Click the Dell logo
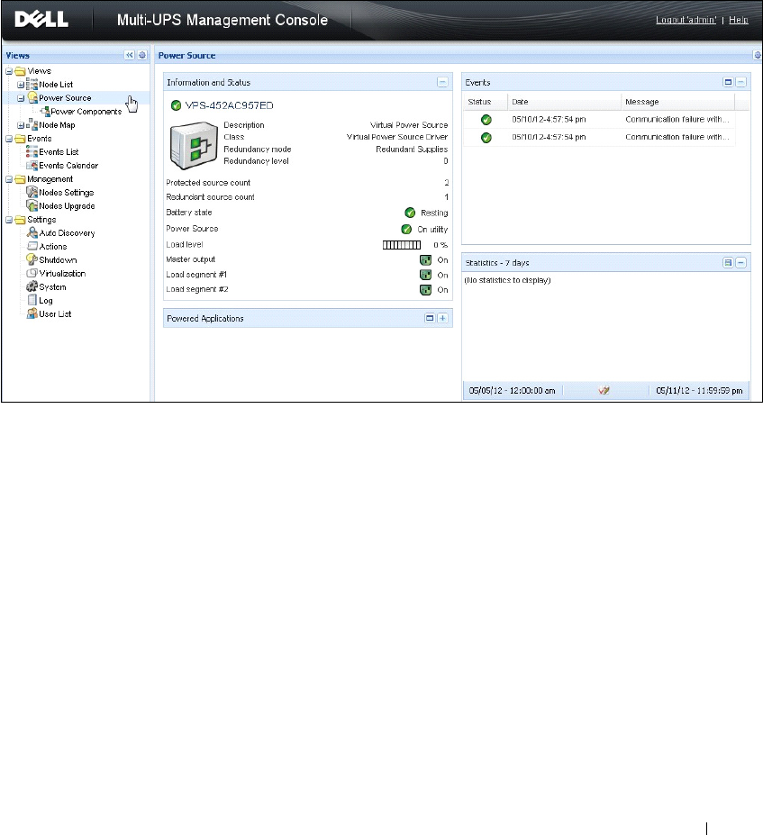 point(41,20)
